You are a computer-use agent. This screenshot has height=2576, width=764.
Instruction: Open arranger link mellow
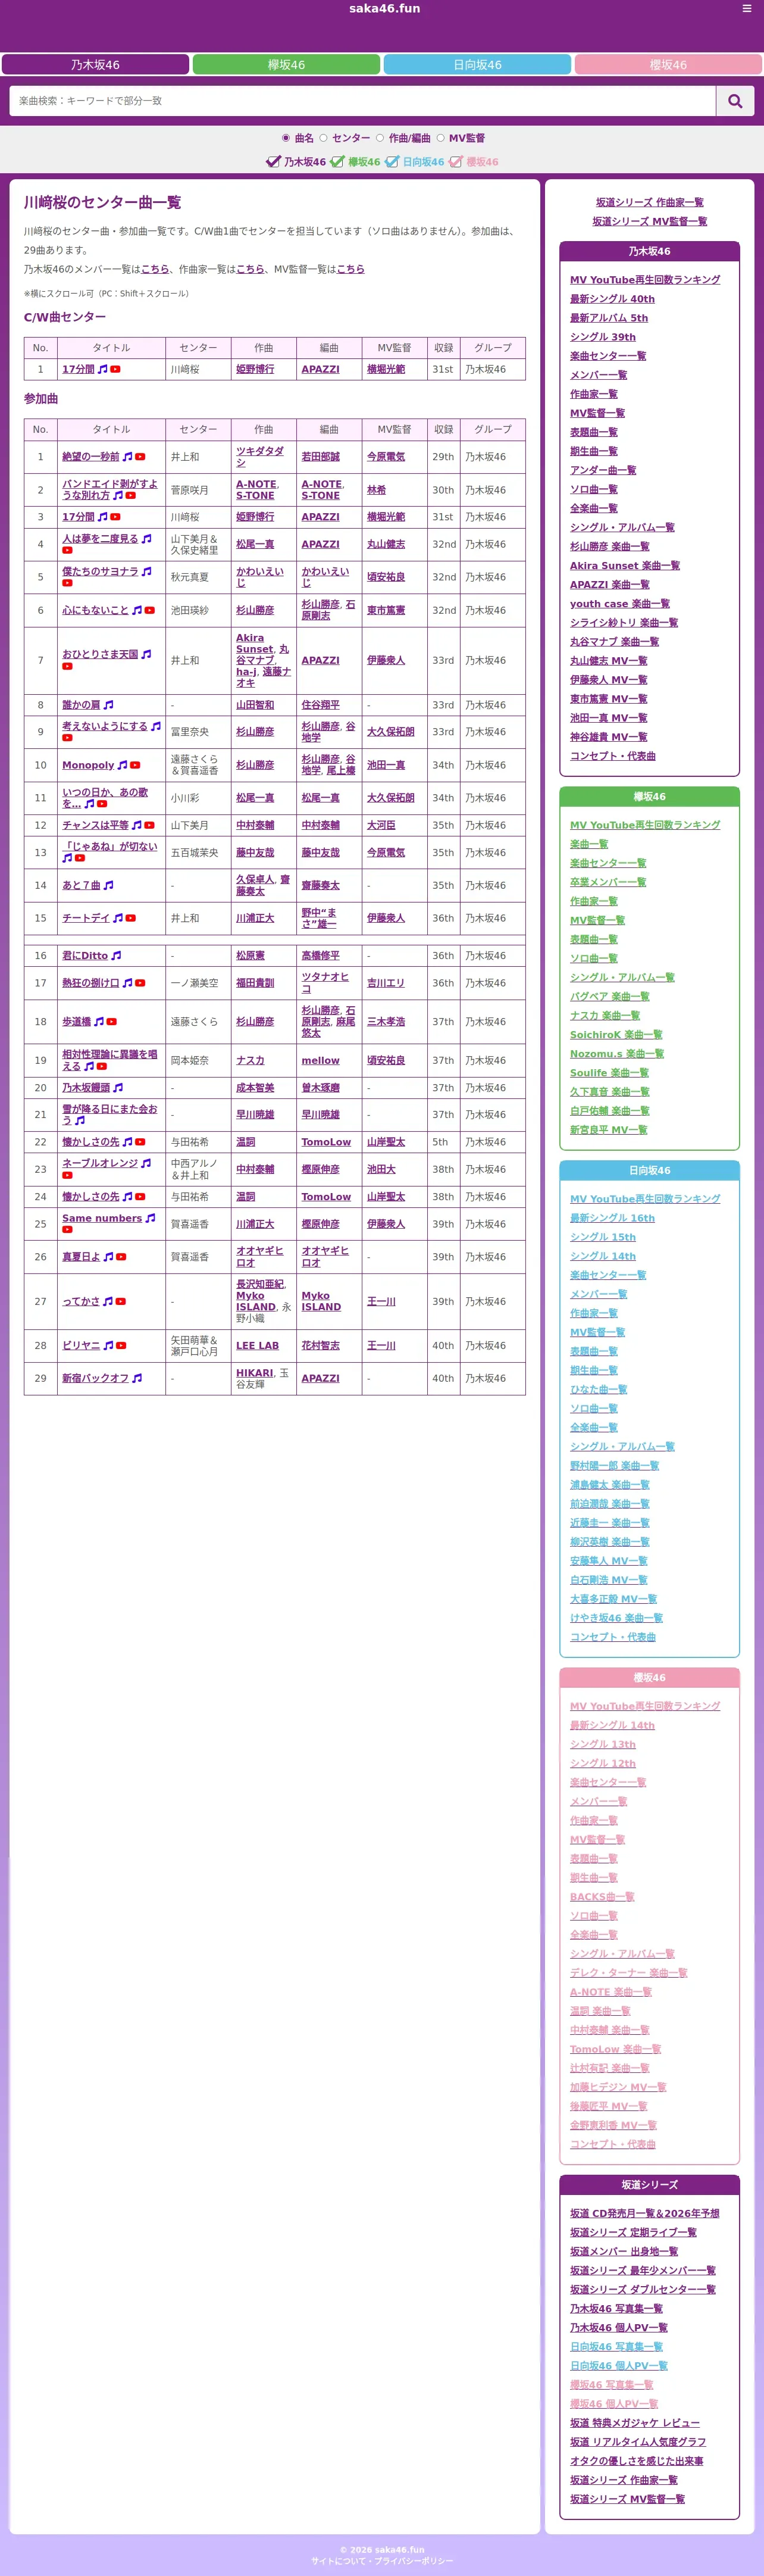tap(320, 1061)
